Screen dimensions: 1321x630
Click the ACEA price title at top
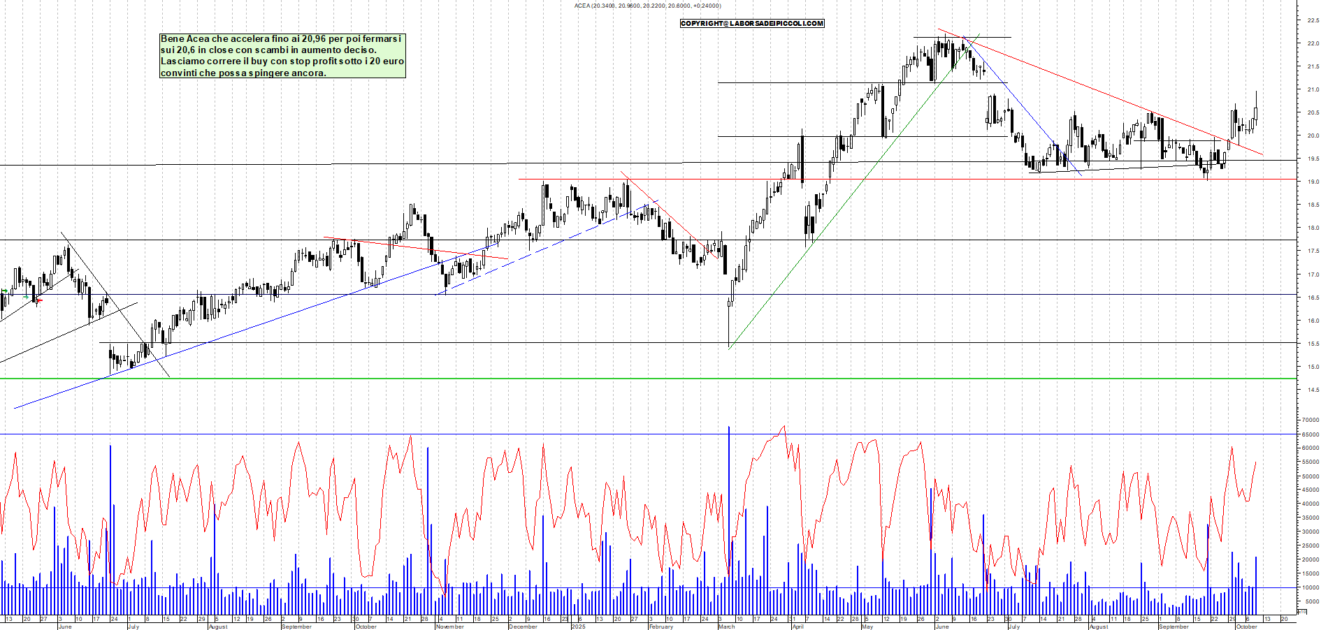coord(647,6)
